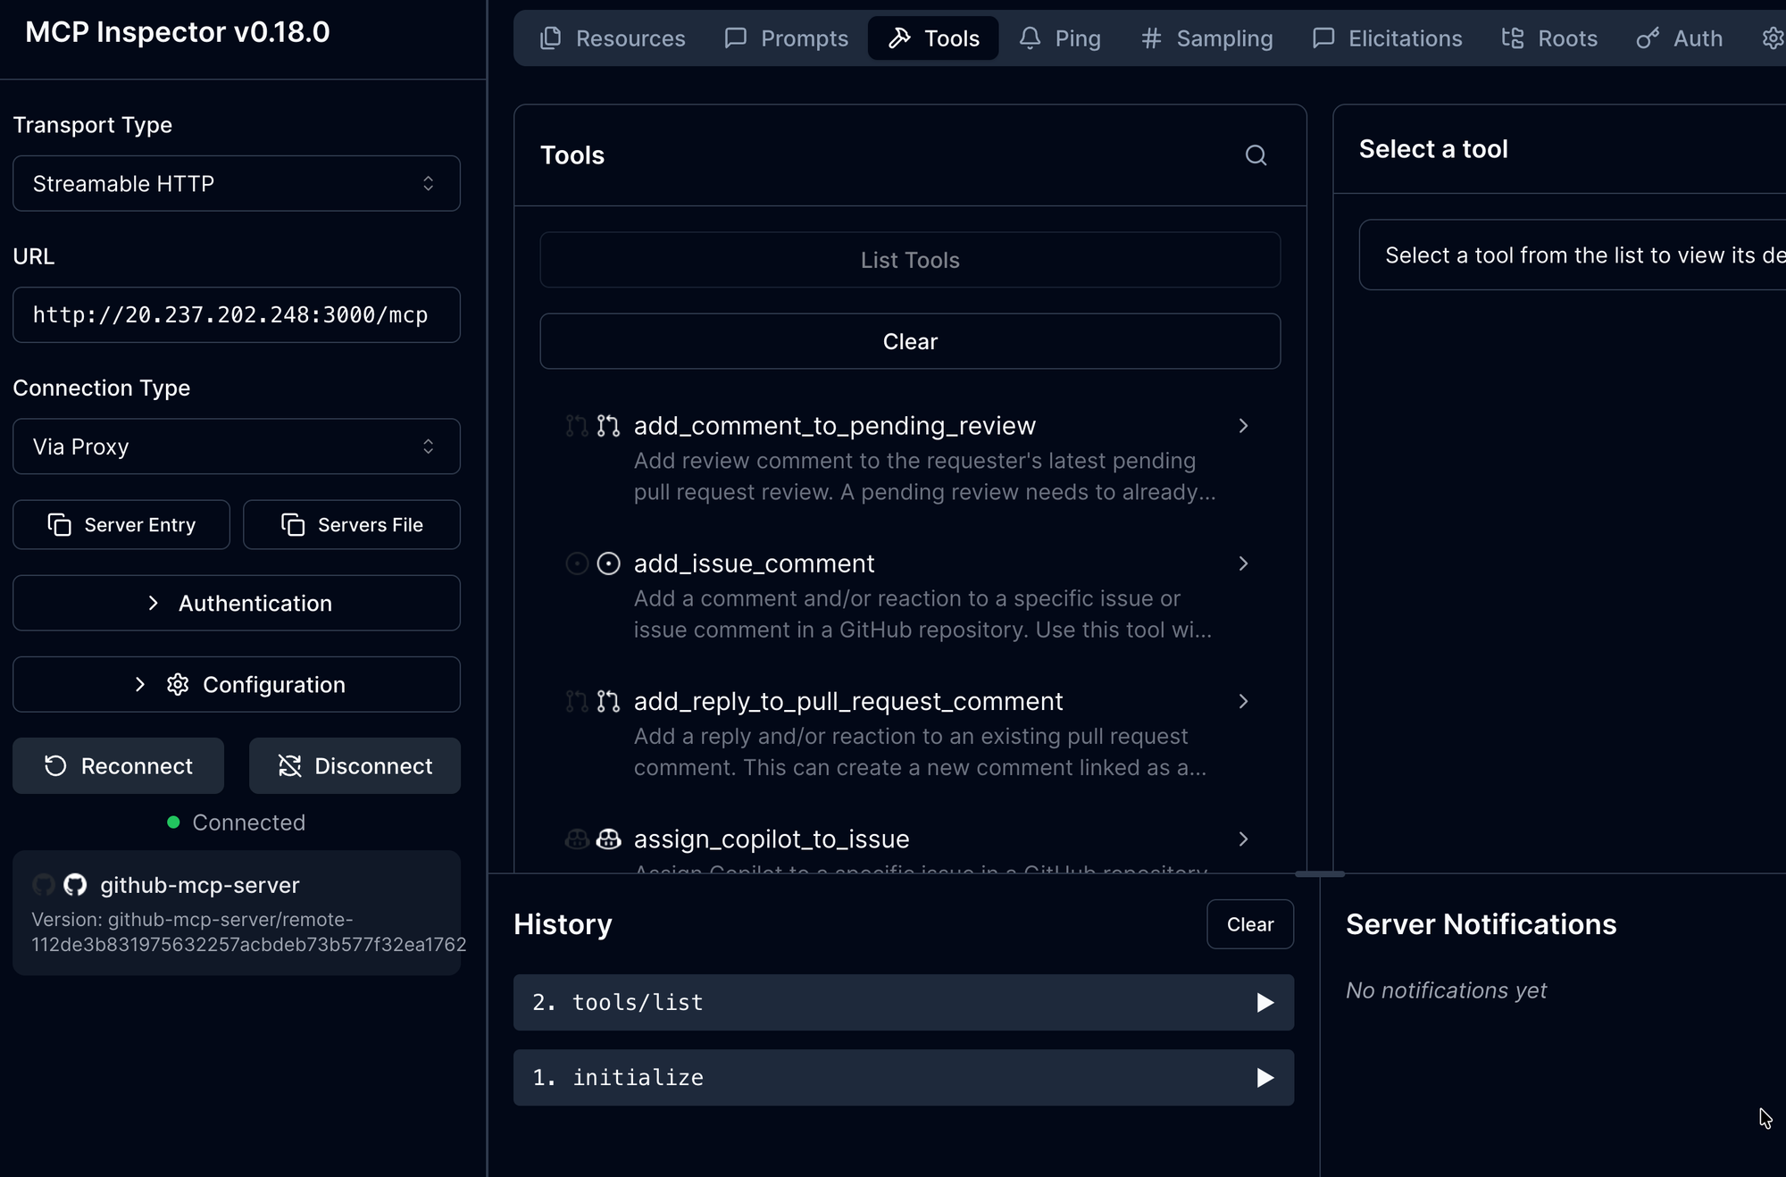This screenshot has width=1786, height=1177.
Task: Click the settings gear at tab bar end
Action: coord(1773,38)
